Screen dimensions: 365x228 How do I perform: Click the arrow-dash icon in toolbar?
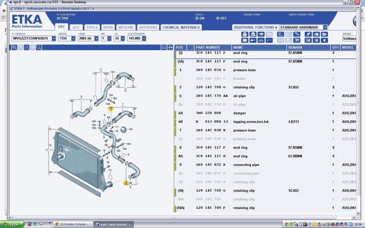coord(269,40)
